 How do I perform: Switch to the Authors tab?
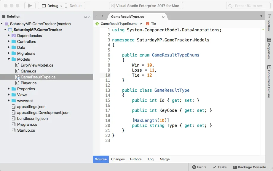[135, 159]
